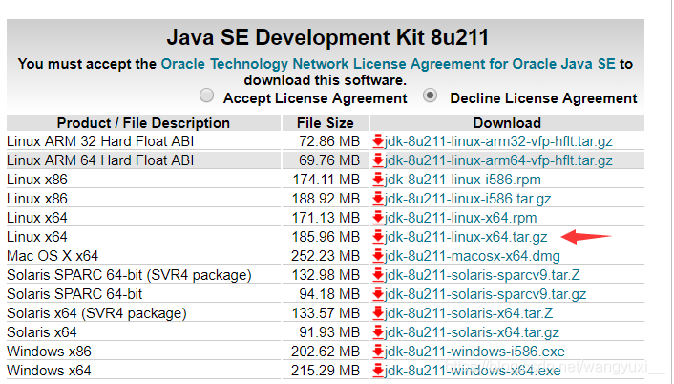Click the Download column header
The height and width of the screenshot is (384, 674).
pyautogui.click(x=507, y=123)
